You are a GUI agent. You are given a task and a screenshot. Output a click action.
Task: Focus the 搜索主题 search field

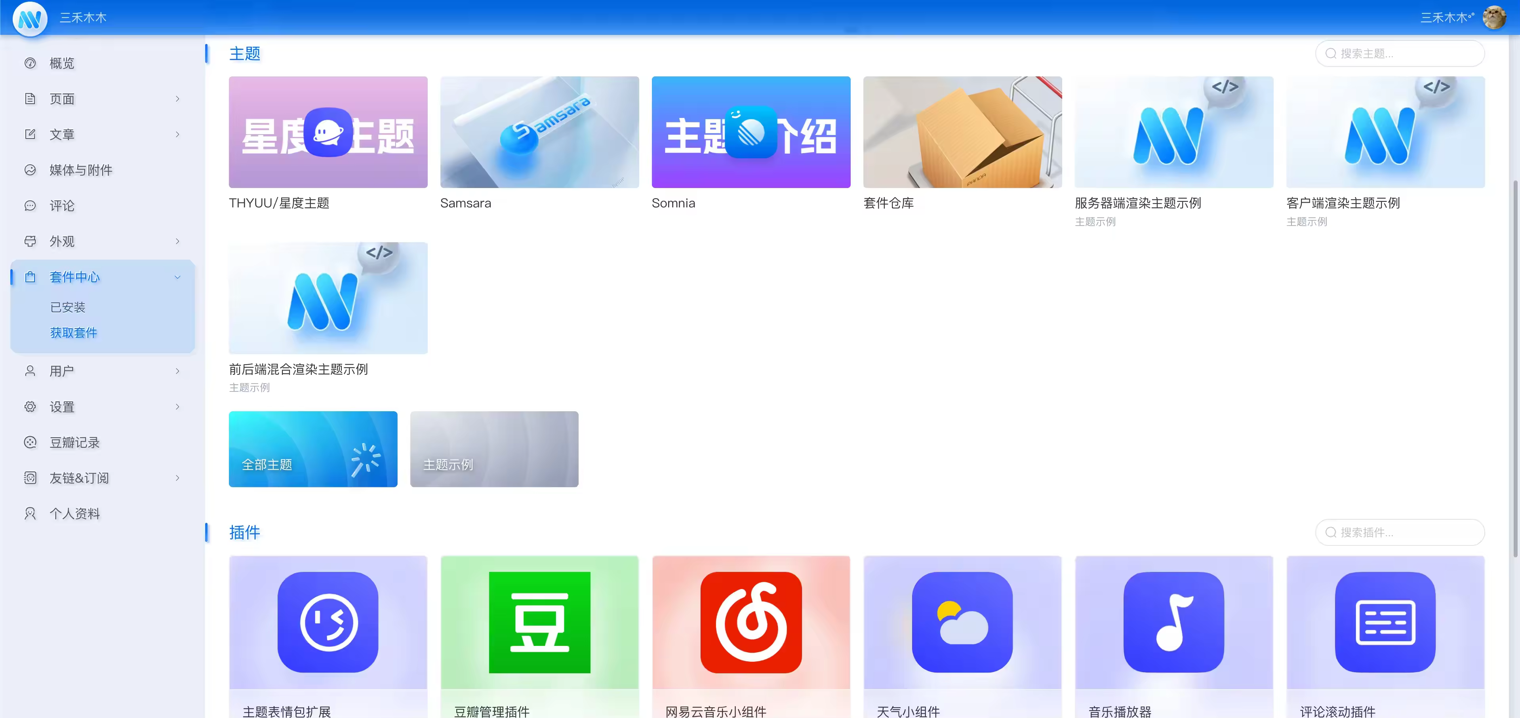1400,54
